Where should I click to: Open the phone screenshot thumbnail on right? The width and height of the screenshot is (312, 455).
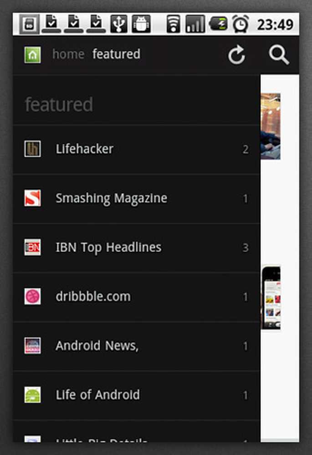point(271,298)
